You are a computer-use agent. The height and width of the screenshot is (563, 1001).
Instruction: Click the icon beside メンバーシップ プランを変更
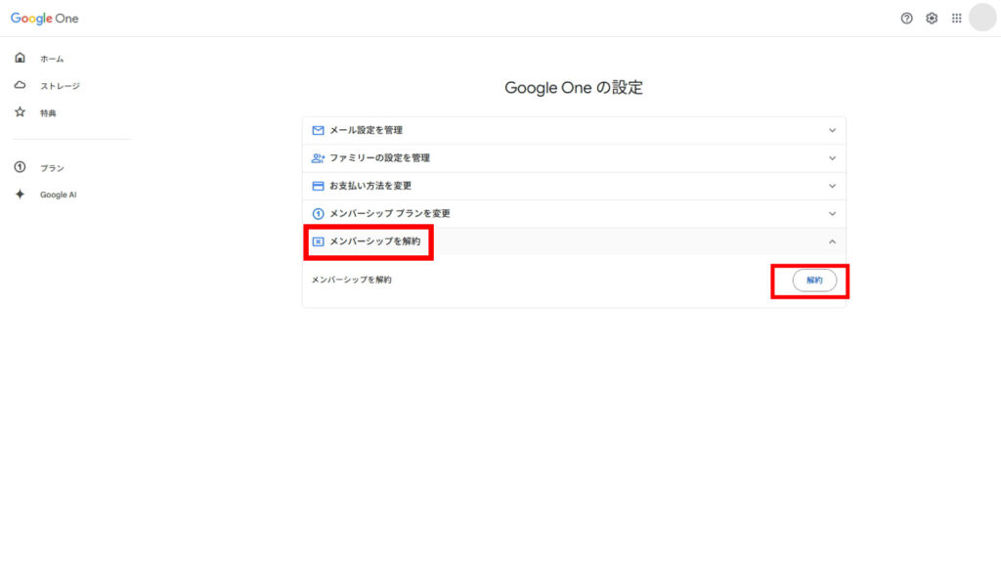coord(318,214)
